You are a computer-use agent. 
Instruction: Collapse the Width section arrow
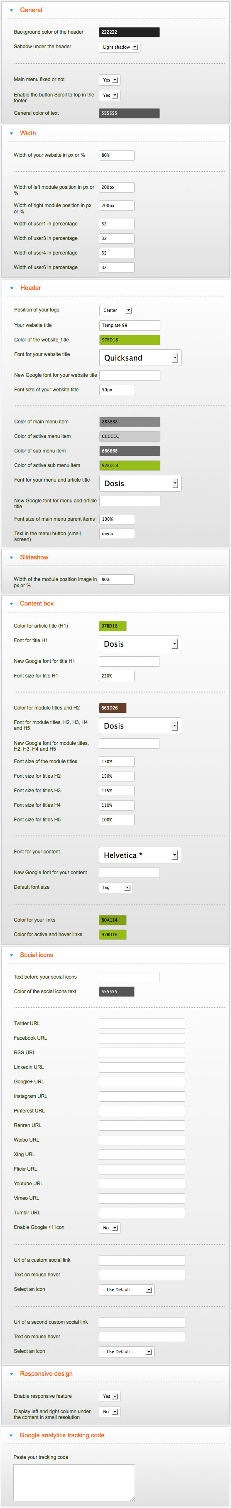pyautogui.click(x=11, y=133)
